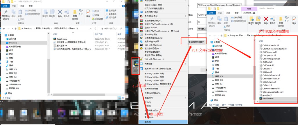Switch to the 查看 tab in the 18版本激活文件 window

coord(31,5)
